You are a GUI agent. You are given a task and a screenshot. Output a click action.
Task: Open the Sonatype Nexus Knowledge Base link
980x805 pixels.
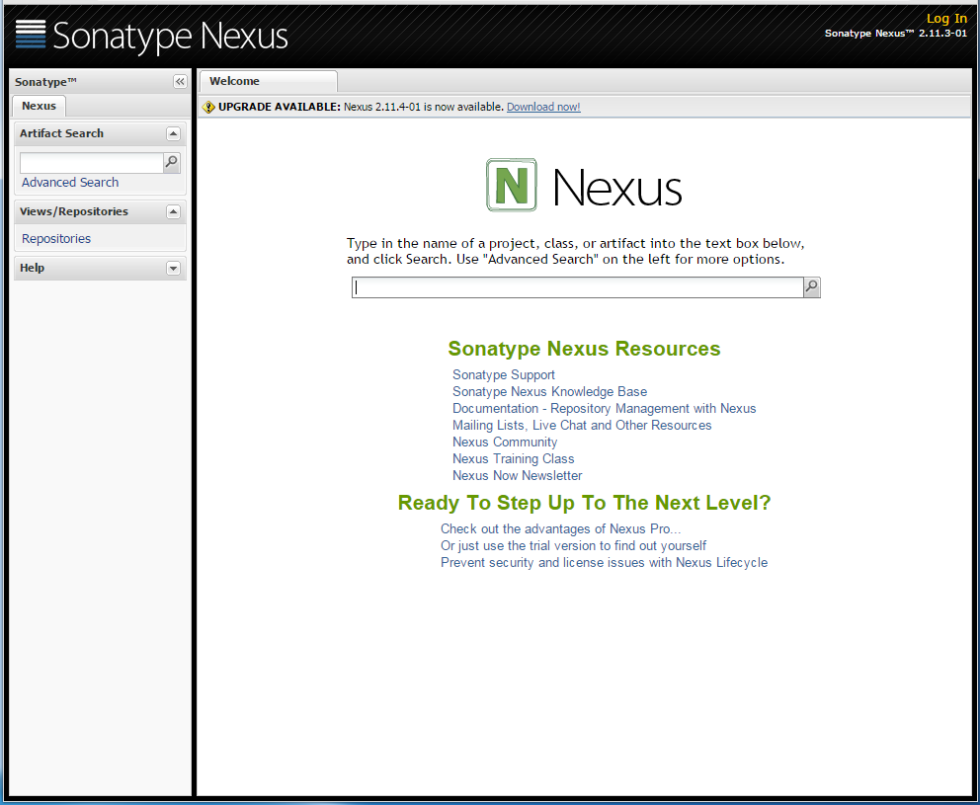(549, 392)
